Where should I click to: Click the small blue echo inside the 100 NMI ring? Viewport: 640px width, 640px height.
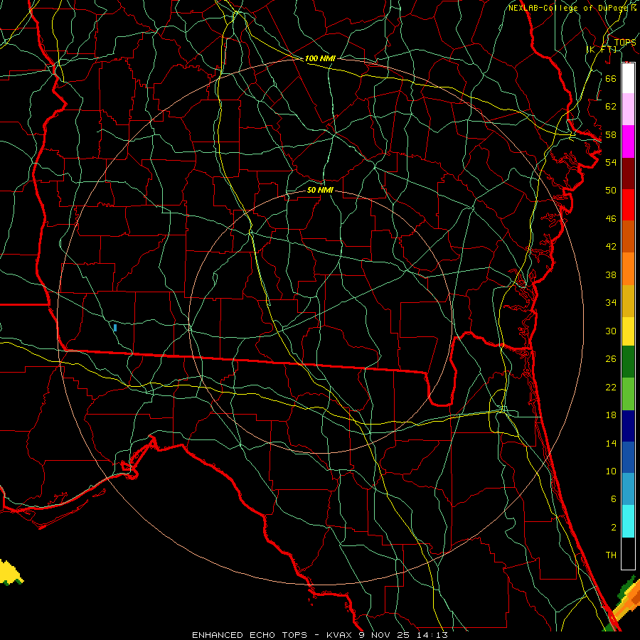click(x=115, y=327)
